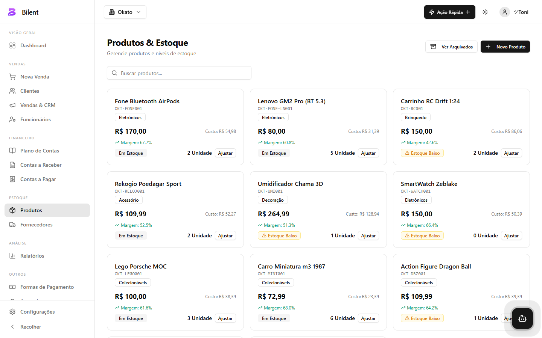542x338 pixels.
Task: Open the Clientes menu item
Action: 30,91
